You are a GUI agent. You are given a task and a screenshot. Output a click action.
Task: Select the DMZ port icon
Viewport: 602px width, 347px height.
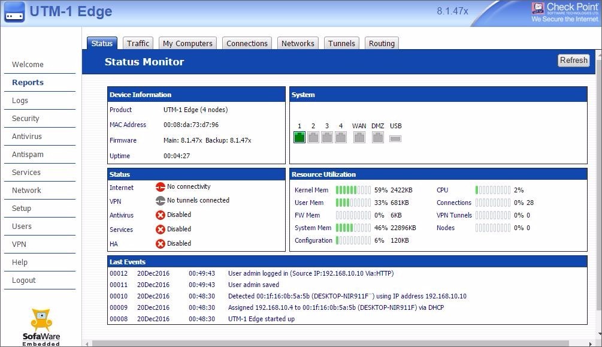click(x=378, y=137)
